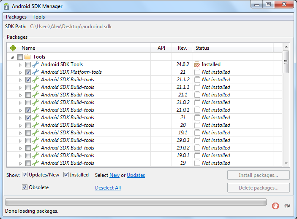Click the green wrench icon for Build-tools 19.0.1
The width and height of the screenshot is (297, 219).
(x=35, y=155)
